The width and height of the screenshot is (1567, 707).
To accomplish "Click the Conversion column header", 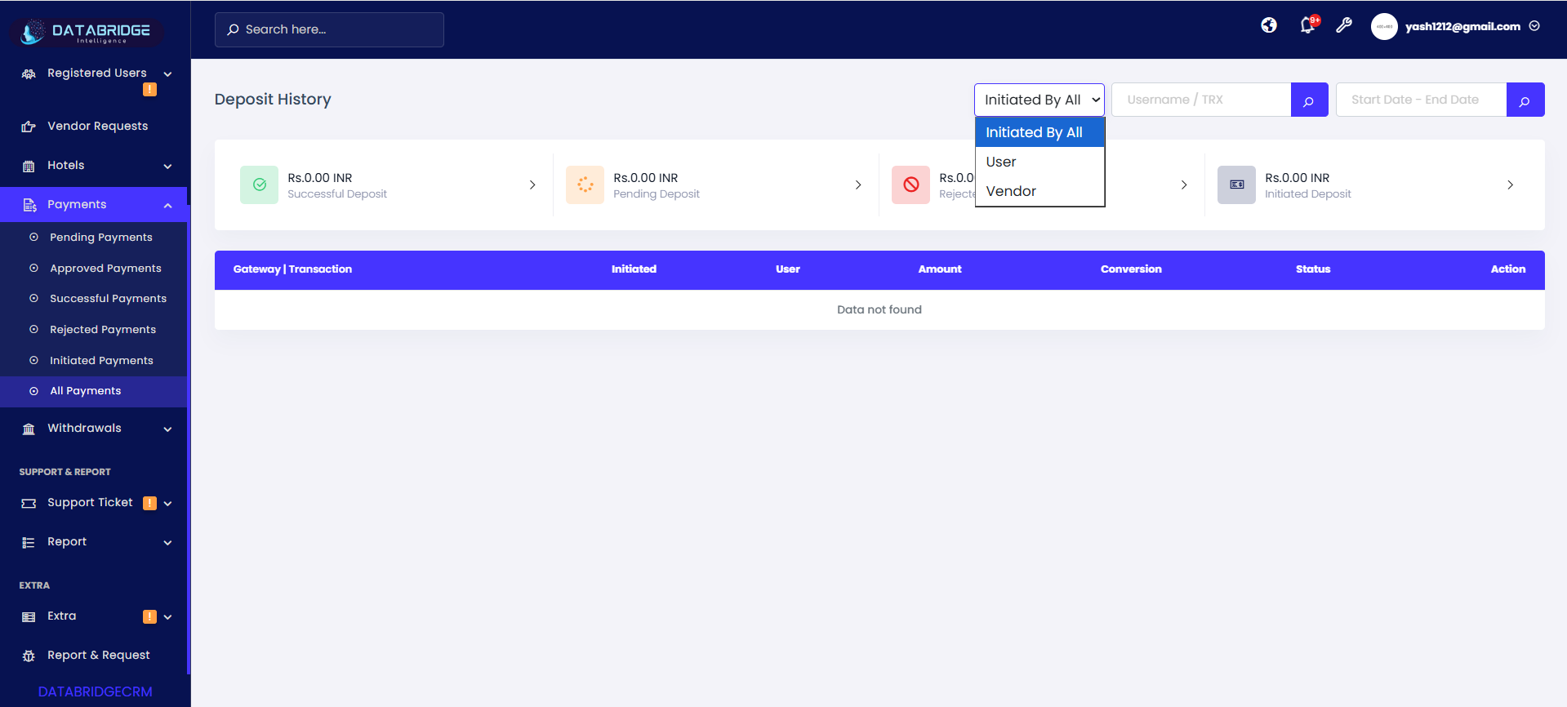I will [x=1131, y=269].
